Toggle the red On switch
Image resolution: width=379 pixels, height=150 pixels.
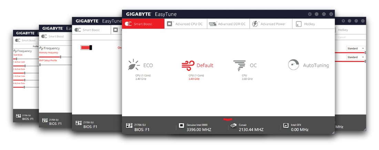86,47
